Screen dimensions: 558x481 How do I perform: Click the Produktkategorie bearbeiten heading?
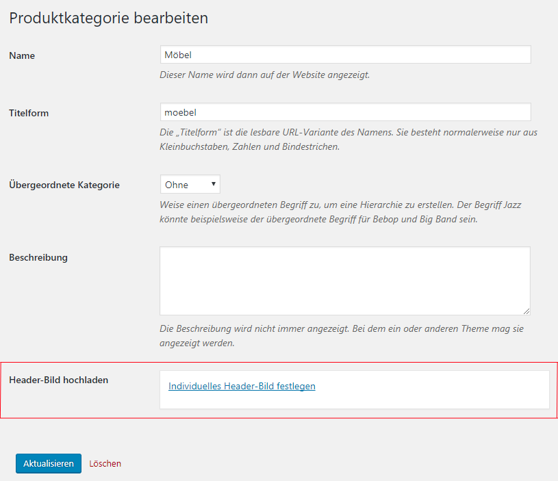(x=109, y=18)
